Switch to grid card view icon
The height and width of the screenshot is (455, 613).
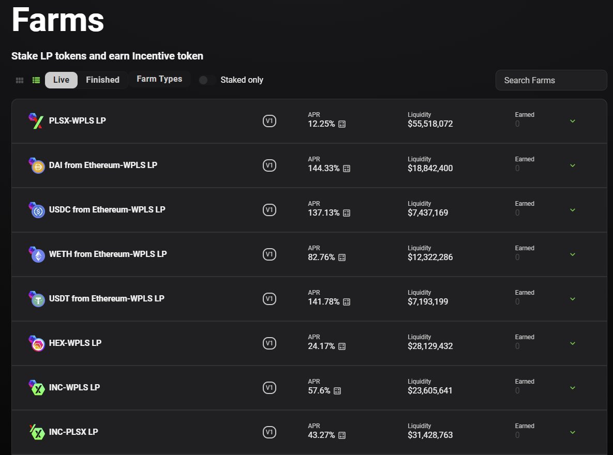tap(20, 80)
